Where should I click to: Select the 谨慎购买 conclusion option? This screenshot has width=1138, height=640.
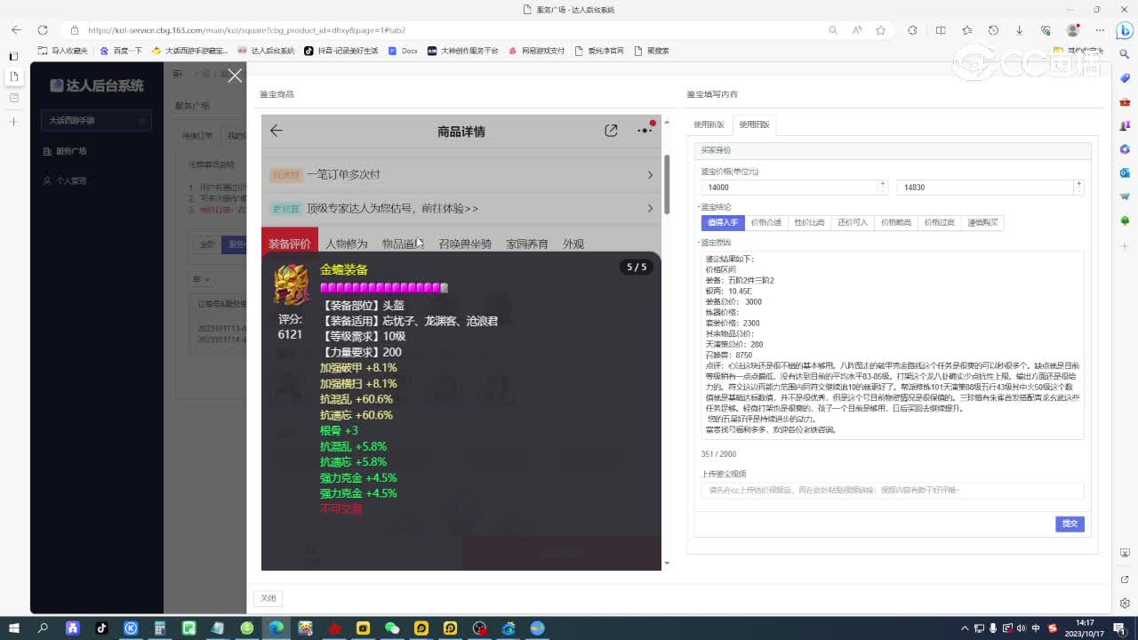click(x=982, y=222)
